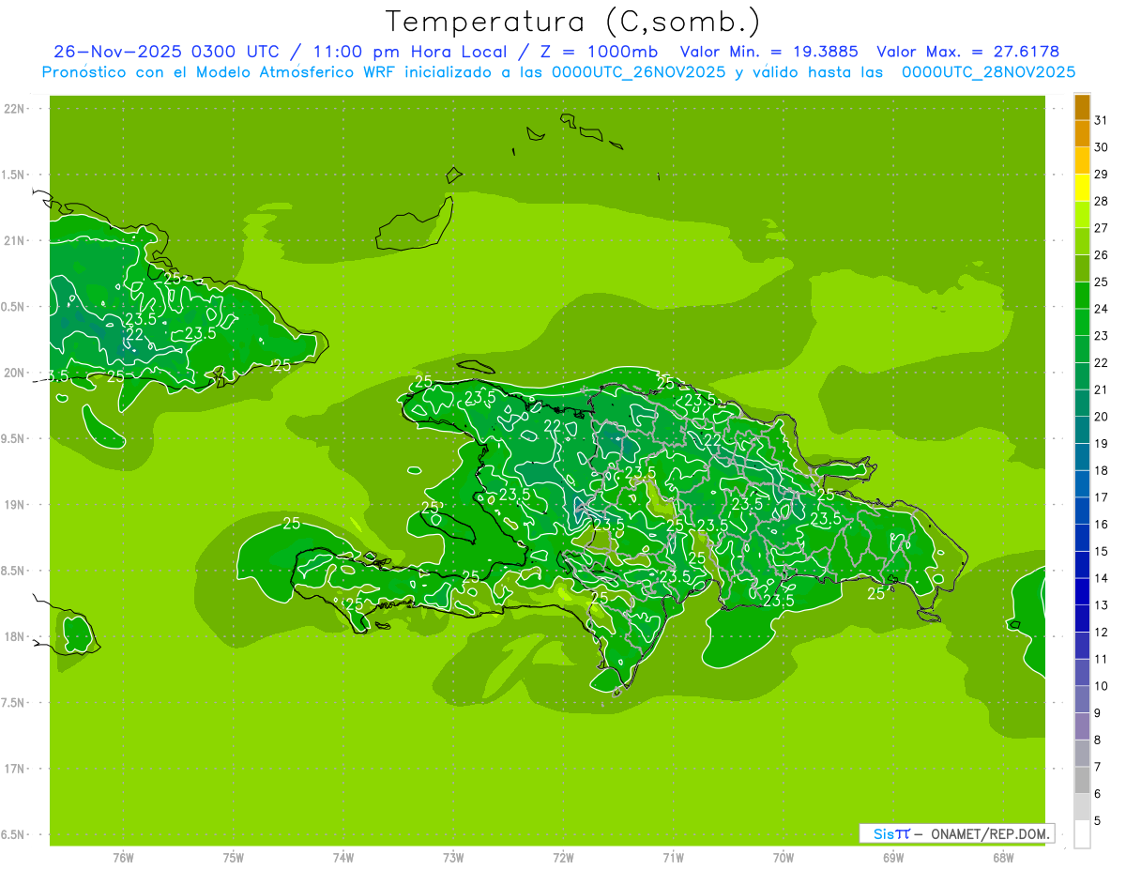
Task: Click the '5' label on the colorbar
Action: coord(1098,821)
